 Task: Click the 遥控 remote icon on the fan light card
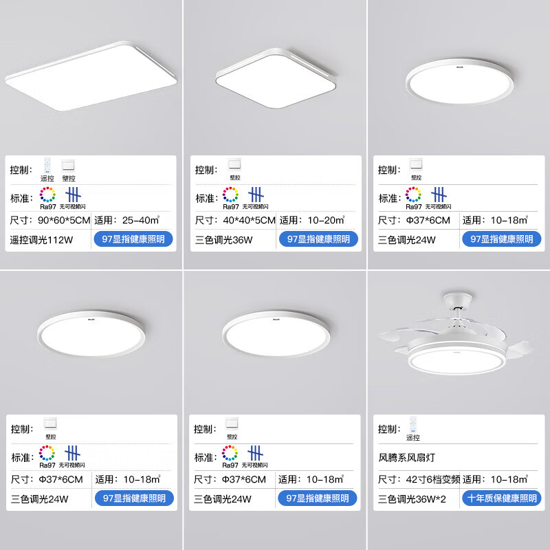(x=413, y=425)
